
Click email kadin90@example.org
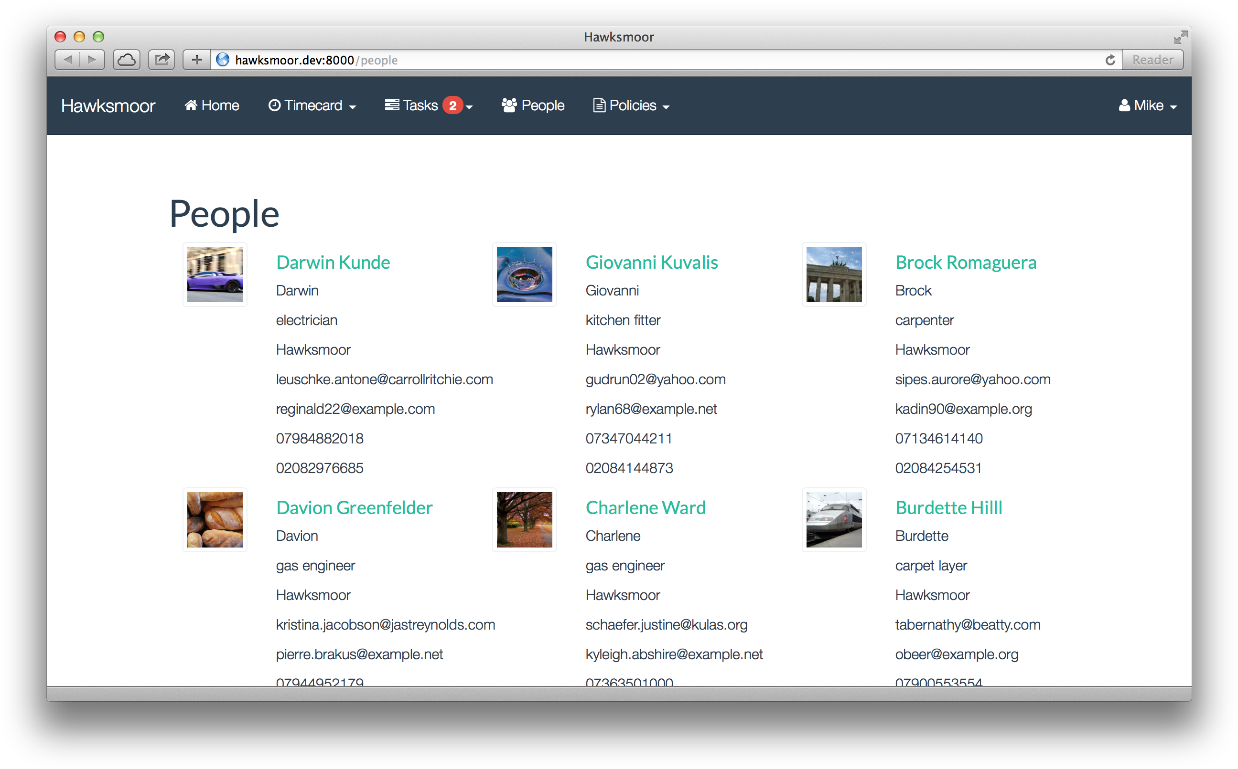pos(964,409)
